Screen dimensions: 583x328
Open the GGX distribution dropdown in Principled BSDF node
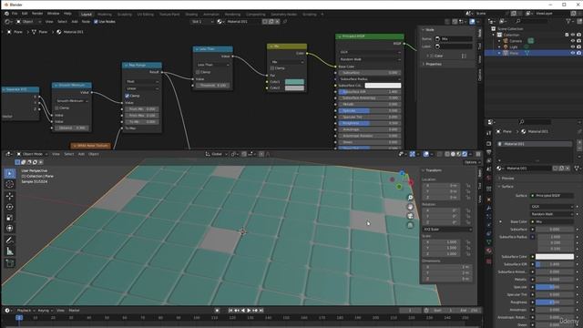point(370,52)
